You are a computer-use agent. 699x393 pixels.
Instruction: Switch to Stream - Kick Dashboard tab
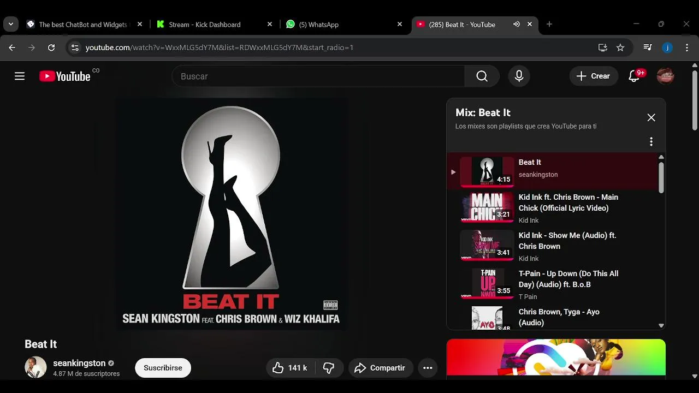pyautogui.click(x=214, y=25)
